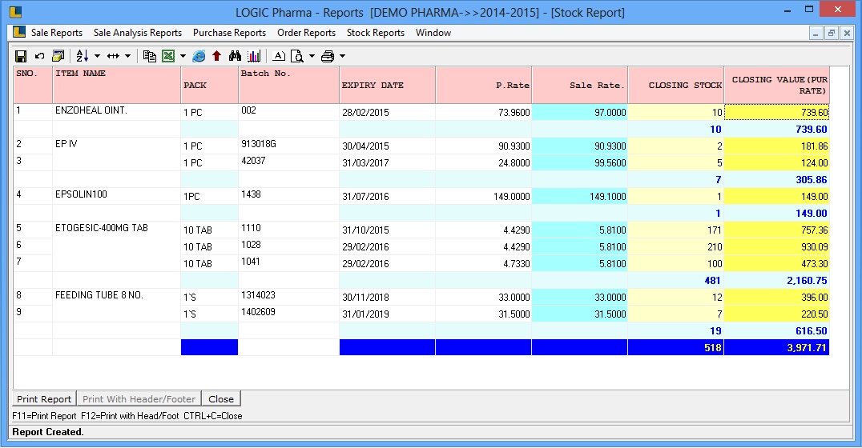Screen dimensions: 862x448
Task: Click the EXPIRY DATE column header
Action: click(387, 85)
